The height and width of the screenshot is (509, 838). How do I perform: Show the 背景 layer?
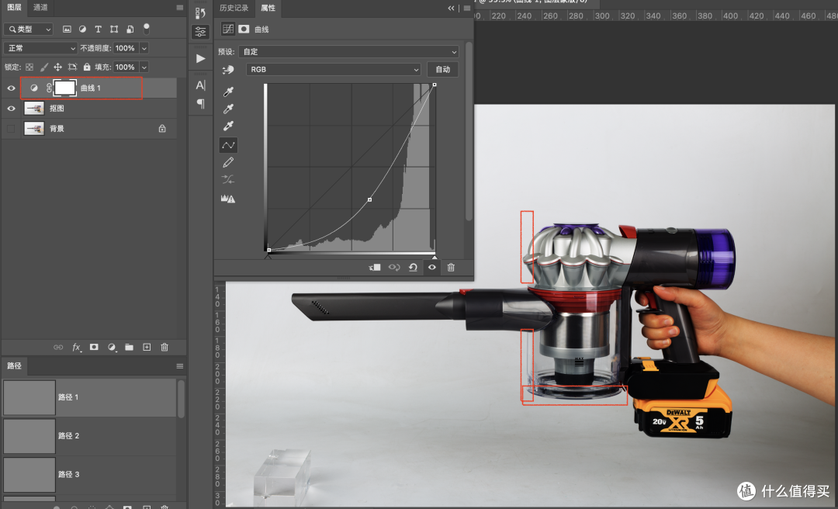(x=11, y=128)
